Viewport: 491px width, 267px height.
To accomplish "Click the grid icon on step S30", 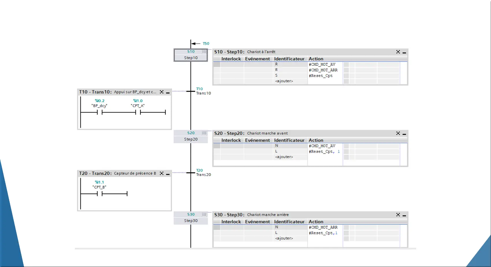I will 204,215.
